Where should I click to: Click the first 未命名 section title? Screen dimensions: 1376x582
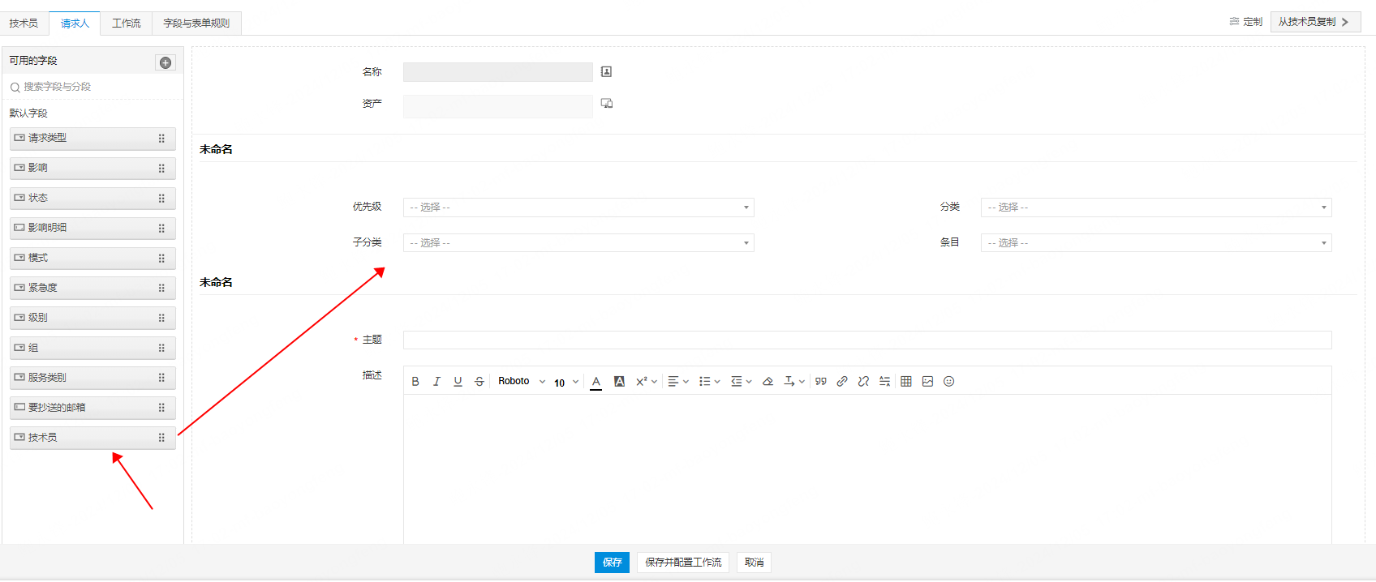[216, 149]
